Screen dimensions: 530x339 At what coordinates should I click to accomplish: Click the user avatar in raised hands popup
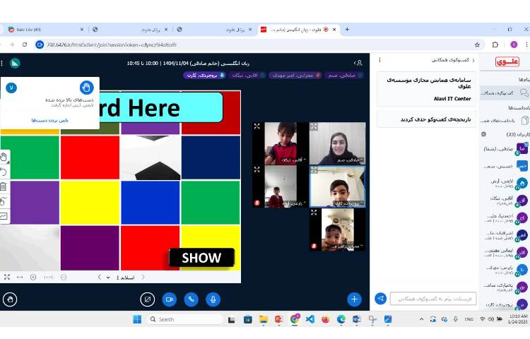11,88
